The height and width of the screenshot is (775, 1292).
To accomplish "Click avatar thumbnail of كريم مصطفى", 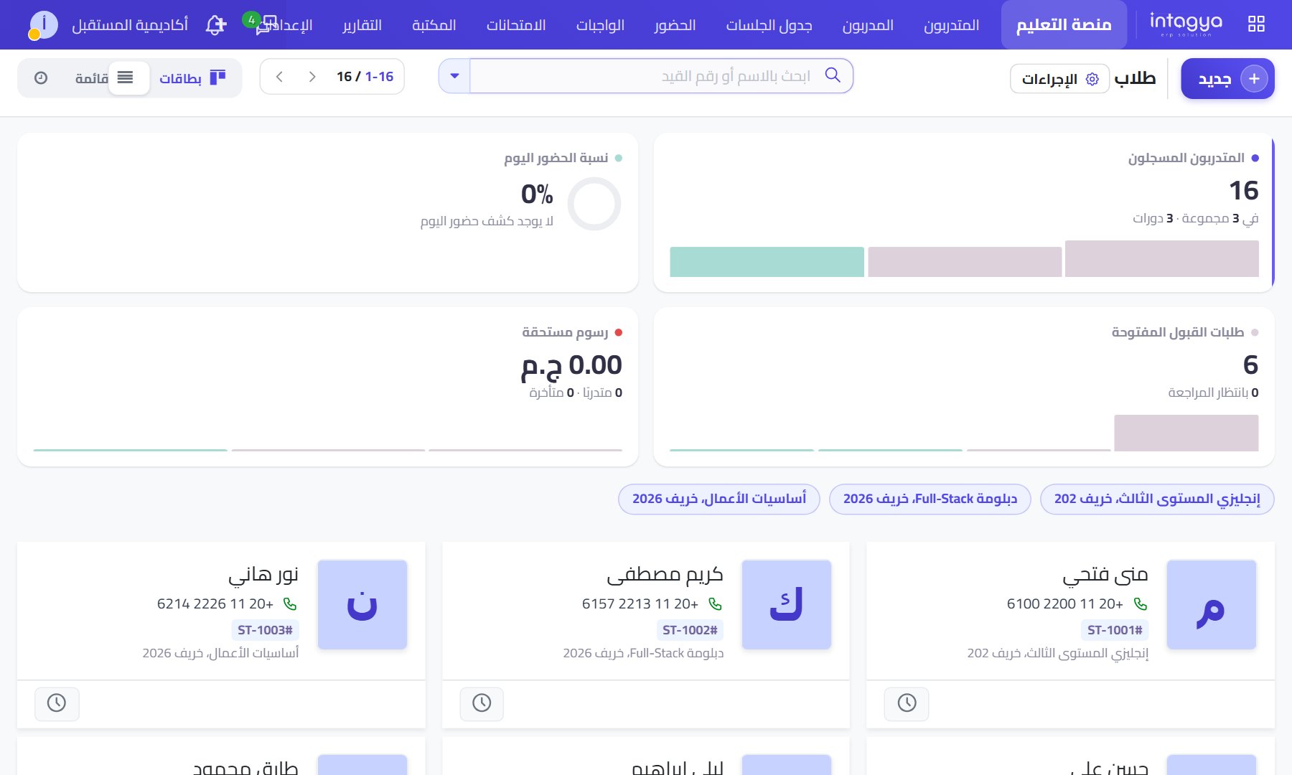I will click(x=787, y=605).
